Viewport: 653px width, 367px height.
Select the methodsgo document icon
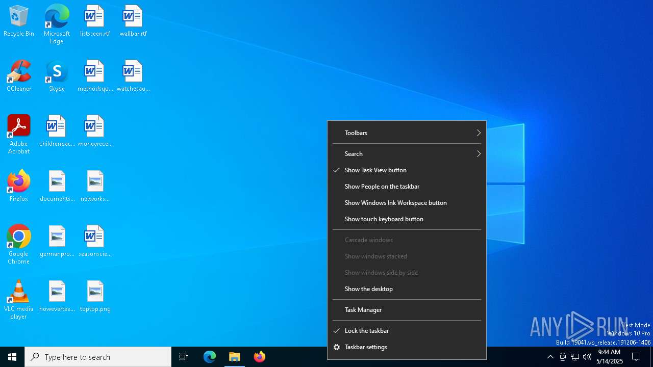click(x=95, y=76)
